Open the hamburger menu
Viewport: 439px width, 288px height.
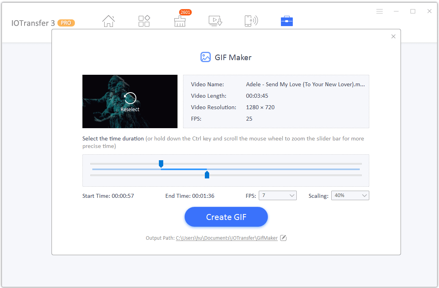tap(379, 11)
